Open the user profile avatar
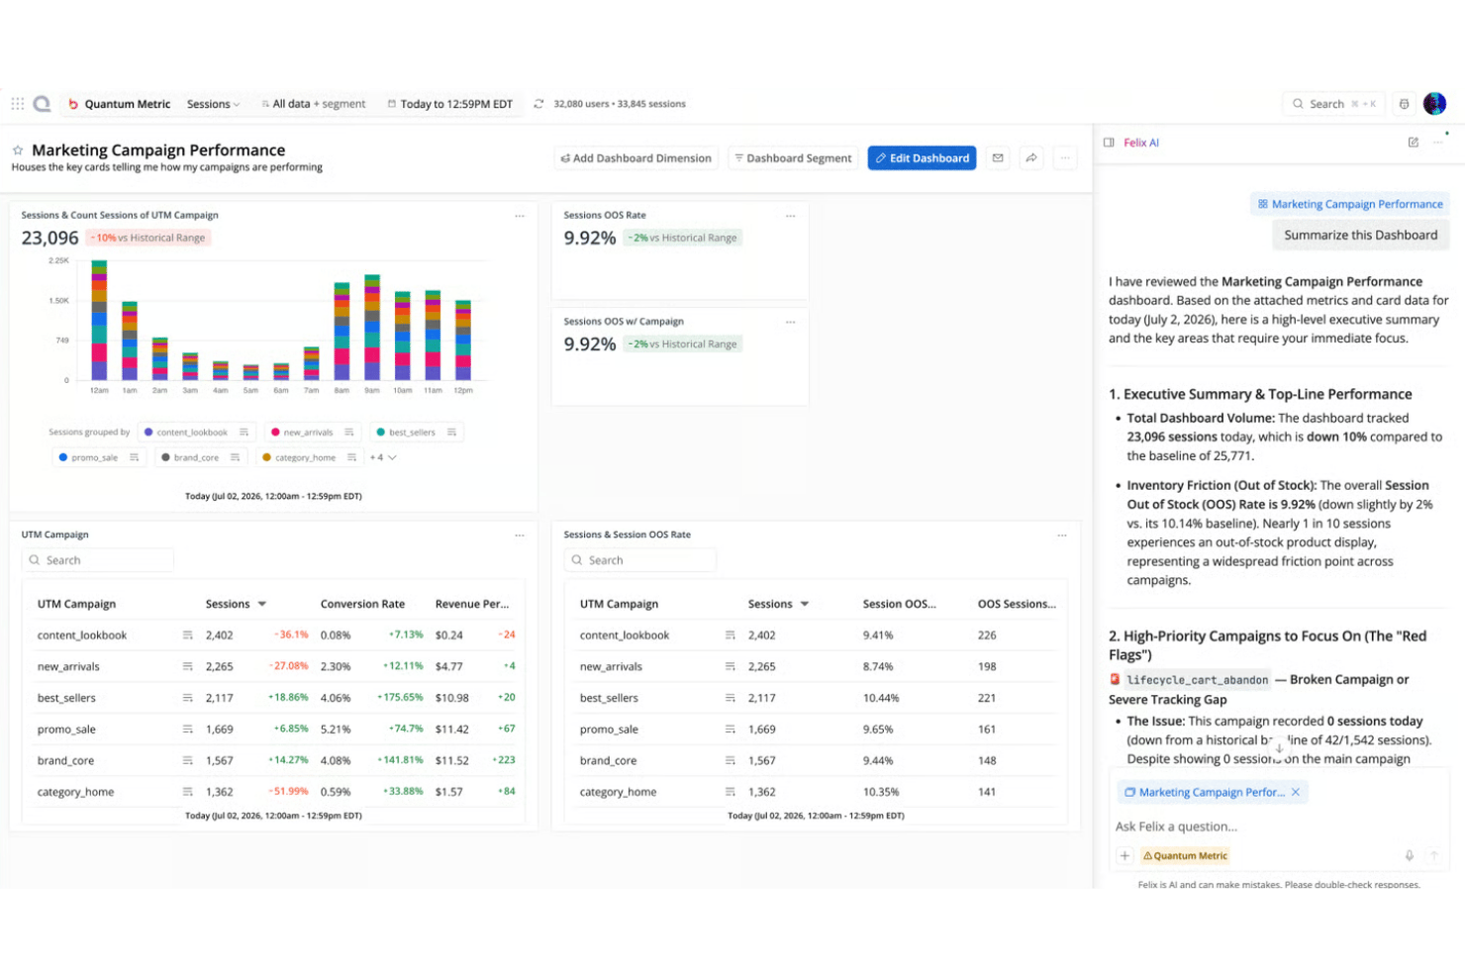The height and width of the screenshot is (977, 1465). [x=1434, y=103]
